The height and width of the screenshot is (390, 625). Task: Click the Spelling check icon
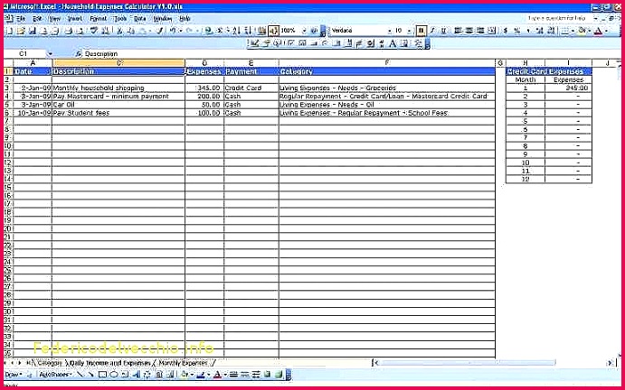pos(94,31)
